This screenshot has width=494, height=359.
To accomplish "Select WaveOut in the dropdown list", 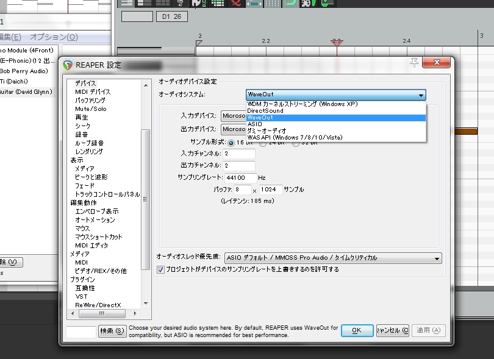I will point(336,118).
